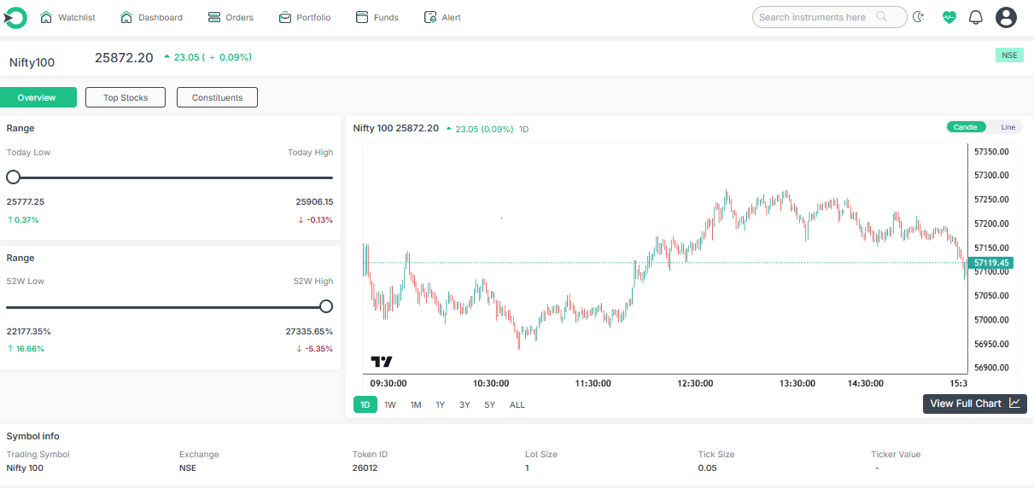Image resolution: width=1034 pixels, height=488 pixels.
Task: Set the chart timeframe to 1M
Action: coord(416,404)
